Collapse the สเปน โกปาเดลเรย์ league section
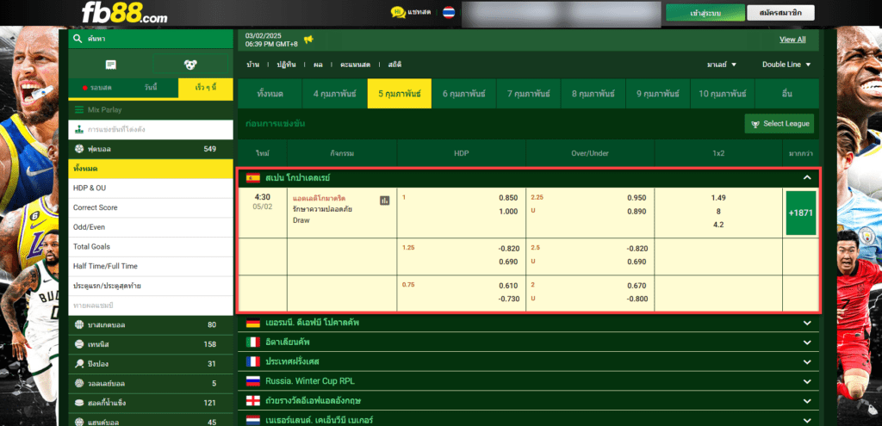Screen dimensions: 882x426 [x=807, y=177]
